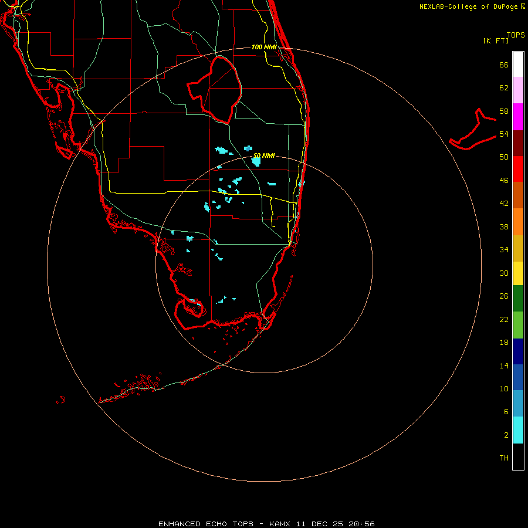528x528 pixels.
Task: Select the dark green 26 kft swatch
Action: click(x=518, y=299)
